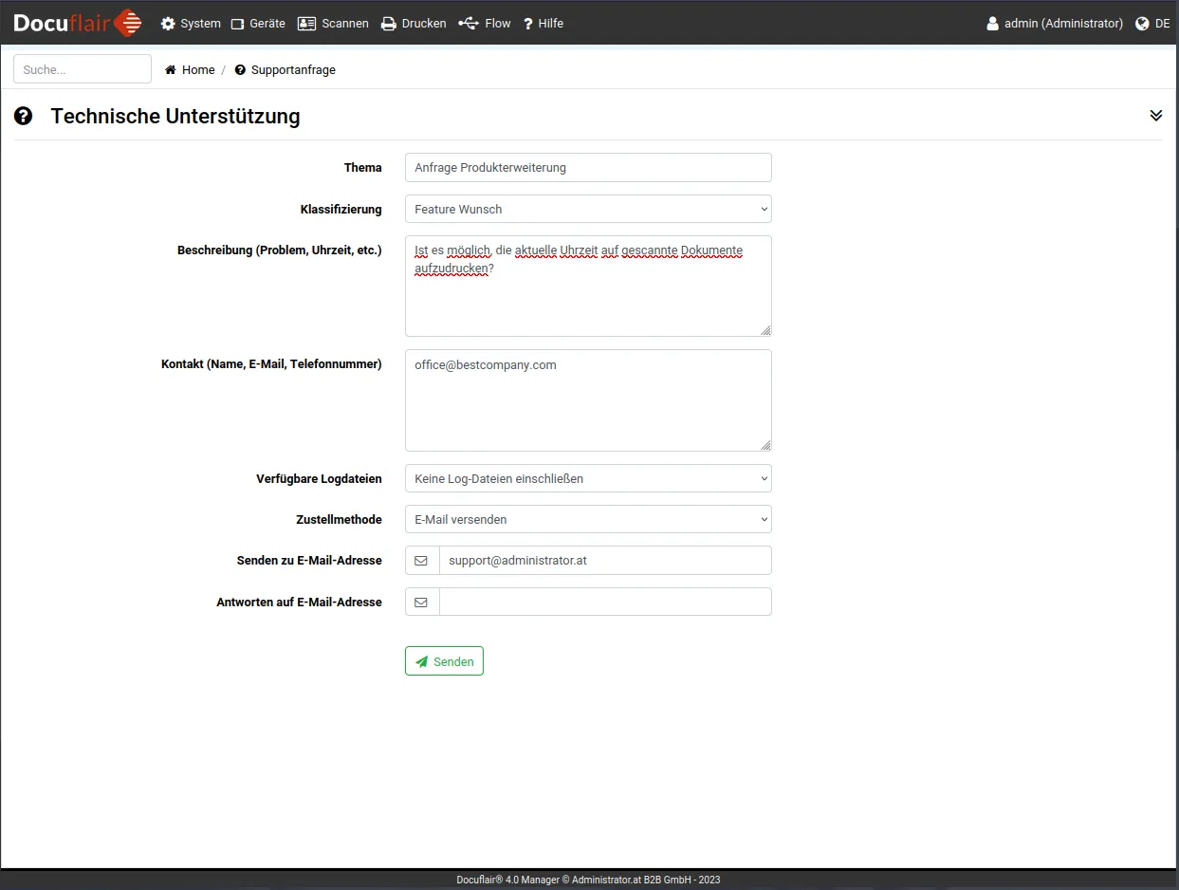Click into the Thema text field
This screenshot has width=1179, height=890.
[x=587, y=168]
